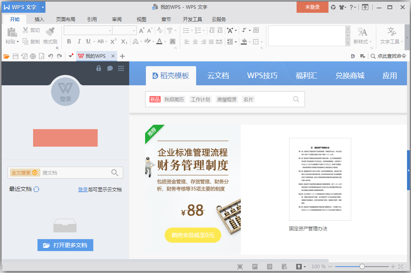411x273 pixels.
Task: Click the open folder quick-access icon
Action: point(6,56)
